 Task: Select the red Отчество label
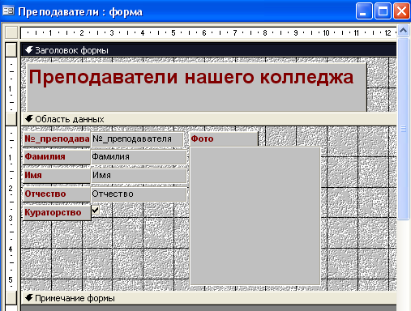tap(57, 194)
